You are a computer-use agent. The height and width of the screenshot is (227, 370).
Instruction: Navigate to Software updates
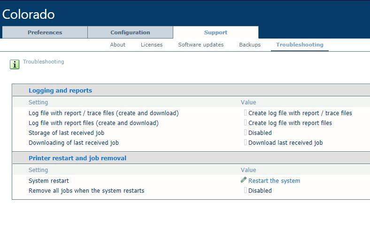click(200, 45)
